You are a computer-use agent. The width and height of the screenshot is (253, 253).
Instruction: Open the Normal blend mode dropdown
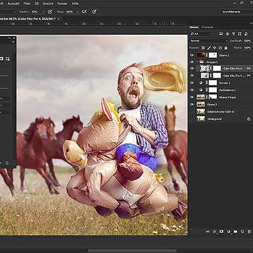(x=209, y=40)
